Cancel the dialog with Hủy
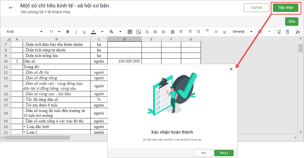 point(204,153)
